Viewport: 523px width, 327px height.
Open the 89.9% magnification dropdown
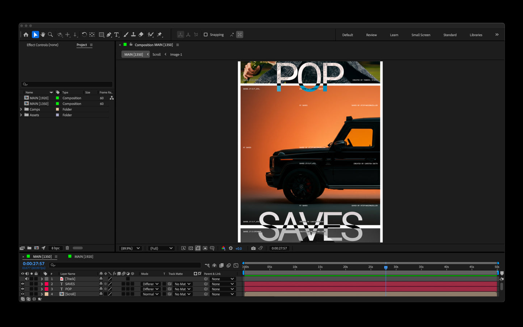(130, 248)
